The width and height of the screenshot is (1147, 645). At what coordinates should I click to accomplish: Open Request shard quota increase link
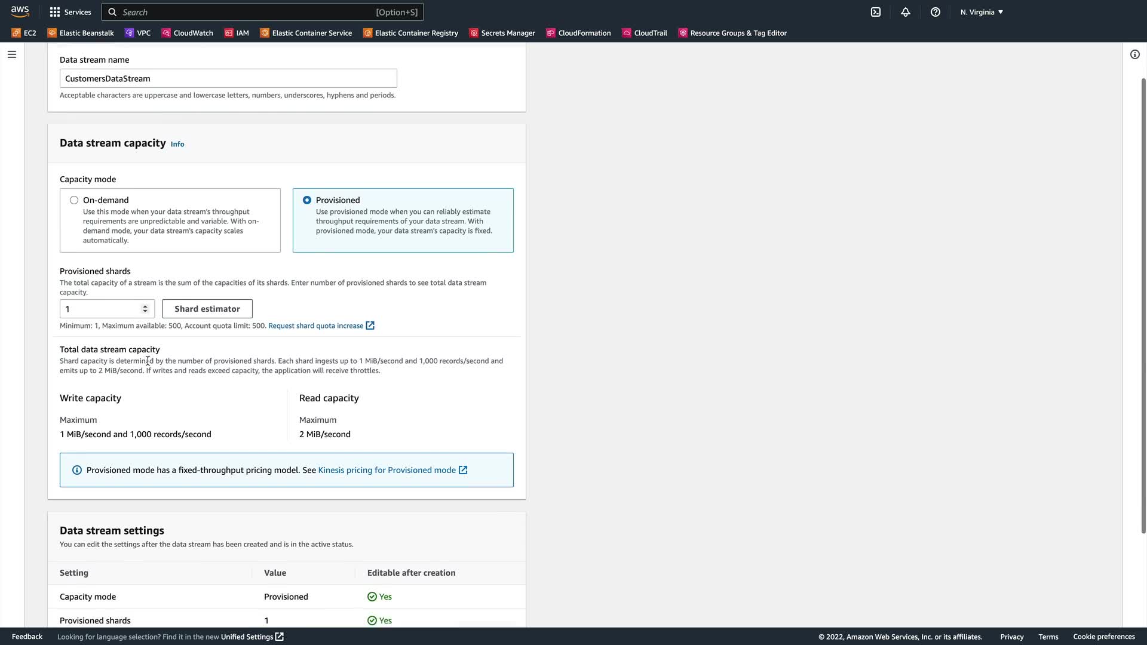point(316,325)
